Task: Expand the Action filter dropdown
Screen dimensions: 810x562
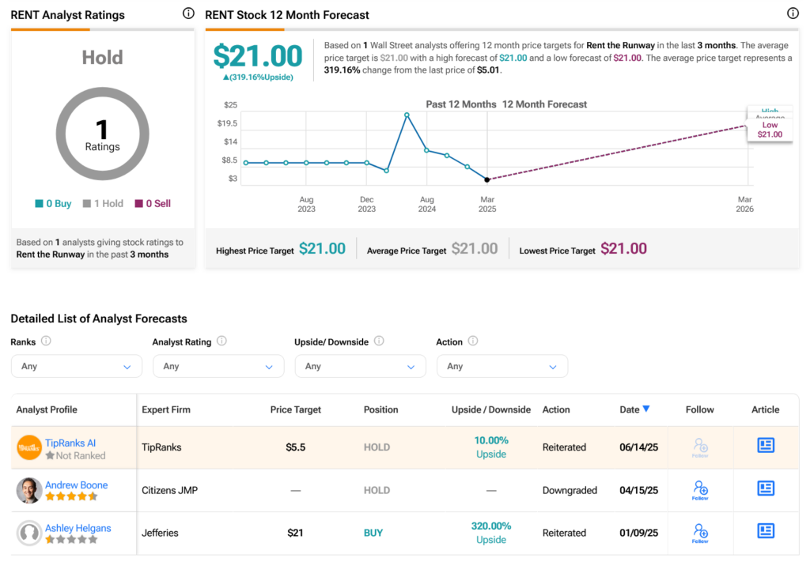Action: click(502, 366)
